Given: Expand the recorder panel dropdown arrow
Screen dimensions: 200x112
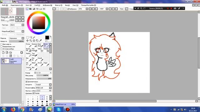Looking at the screenshot, I should click(x=135, y=8).
